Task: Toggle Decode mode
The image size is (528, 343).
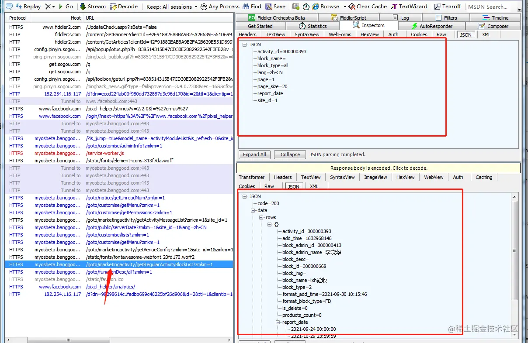Action: pyautogui.click(x=124, y=7)
